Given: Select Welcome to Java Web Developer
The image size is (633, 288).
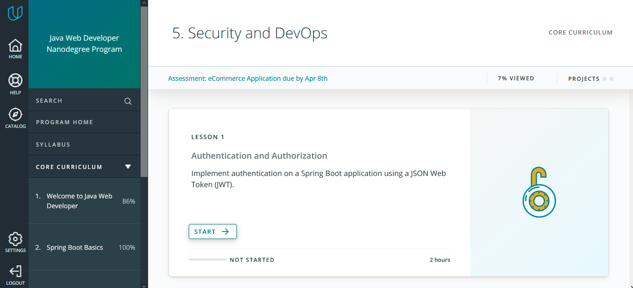Looking at the screenshot, I should (x=79, y=201).
